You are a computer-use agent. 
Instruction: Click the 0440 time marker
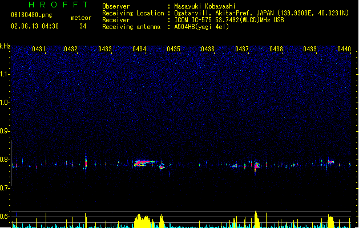pyautogui.click(x=344, y=49)
